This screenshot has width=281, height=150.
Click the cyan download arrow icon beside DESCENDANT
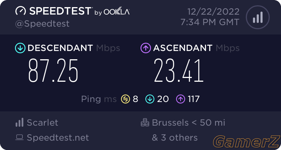[20, 48]
